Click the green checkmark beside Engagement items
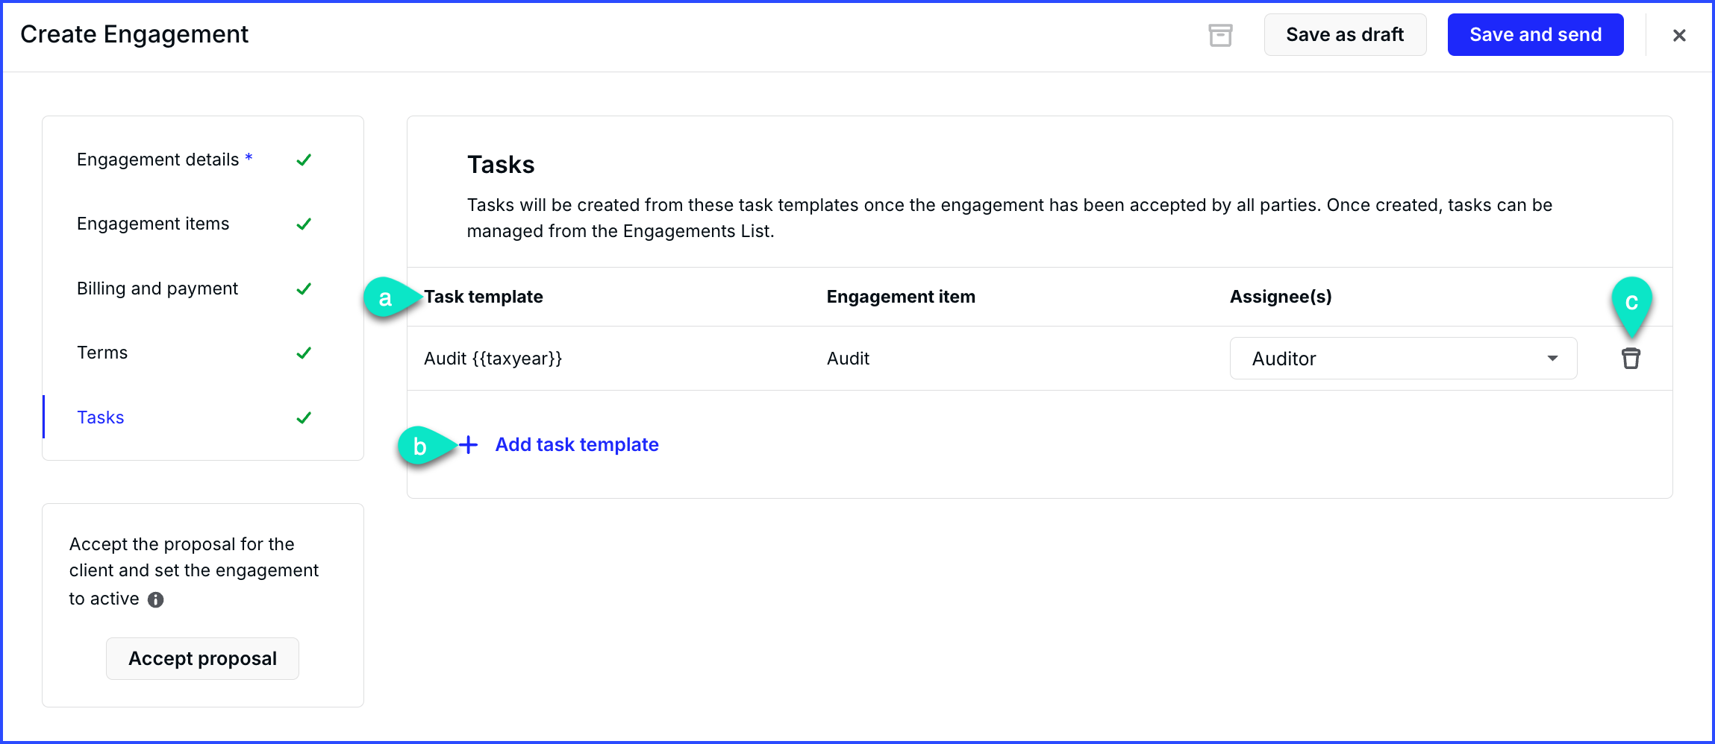The height and width of the screenshot is (744, 1715). point(304,224)
